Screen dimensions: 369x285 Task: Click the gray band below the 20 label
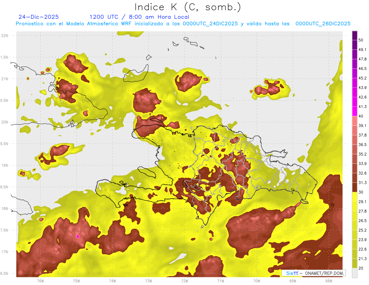click(x=355, y=273)
